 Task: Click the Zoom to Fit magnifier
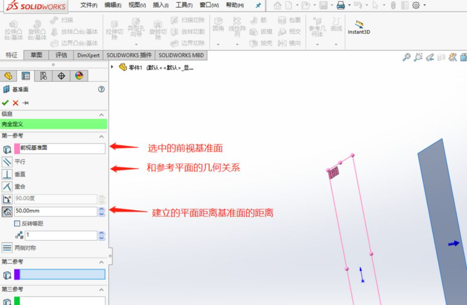406,57
